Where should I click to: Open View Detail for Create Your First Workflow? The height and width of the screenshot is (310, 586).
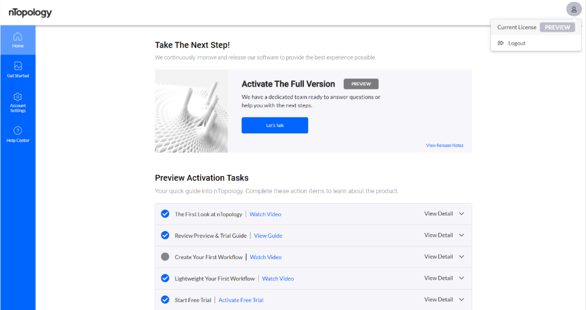pyautogui.click(x=438, y=257)
